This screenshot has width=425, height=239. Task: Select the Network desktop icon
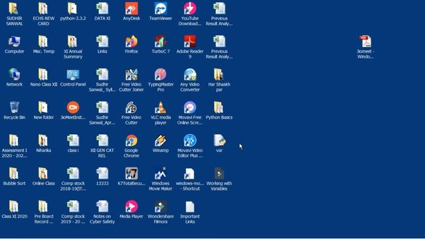15,75
